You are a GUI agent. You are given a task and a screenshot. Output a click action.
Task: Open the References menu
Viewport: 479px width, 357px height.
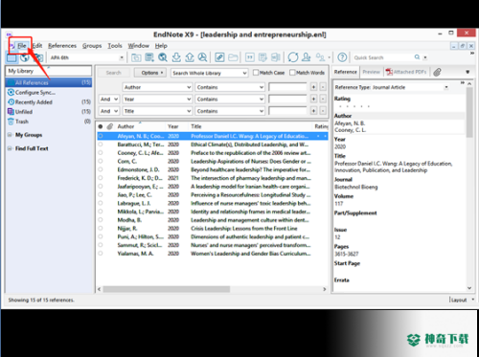point(62,46)
